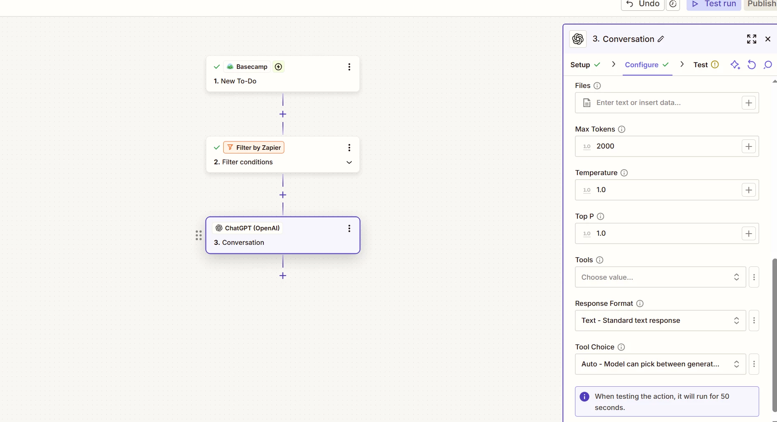Show info for Top P
Viewport: 777px width, 422px height.
pyautogui.click(x=601, y=216)
